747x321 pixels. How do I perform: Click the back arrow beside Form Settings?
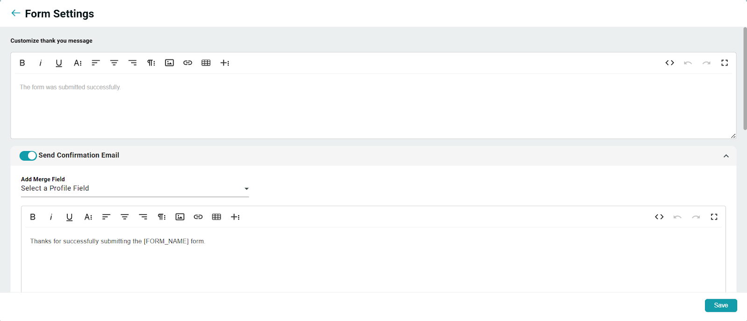click(x=15, y=13)
